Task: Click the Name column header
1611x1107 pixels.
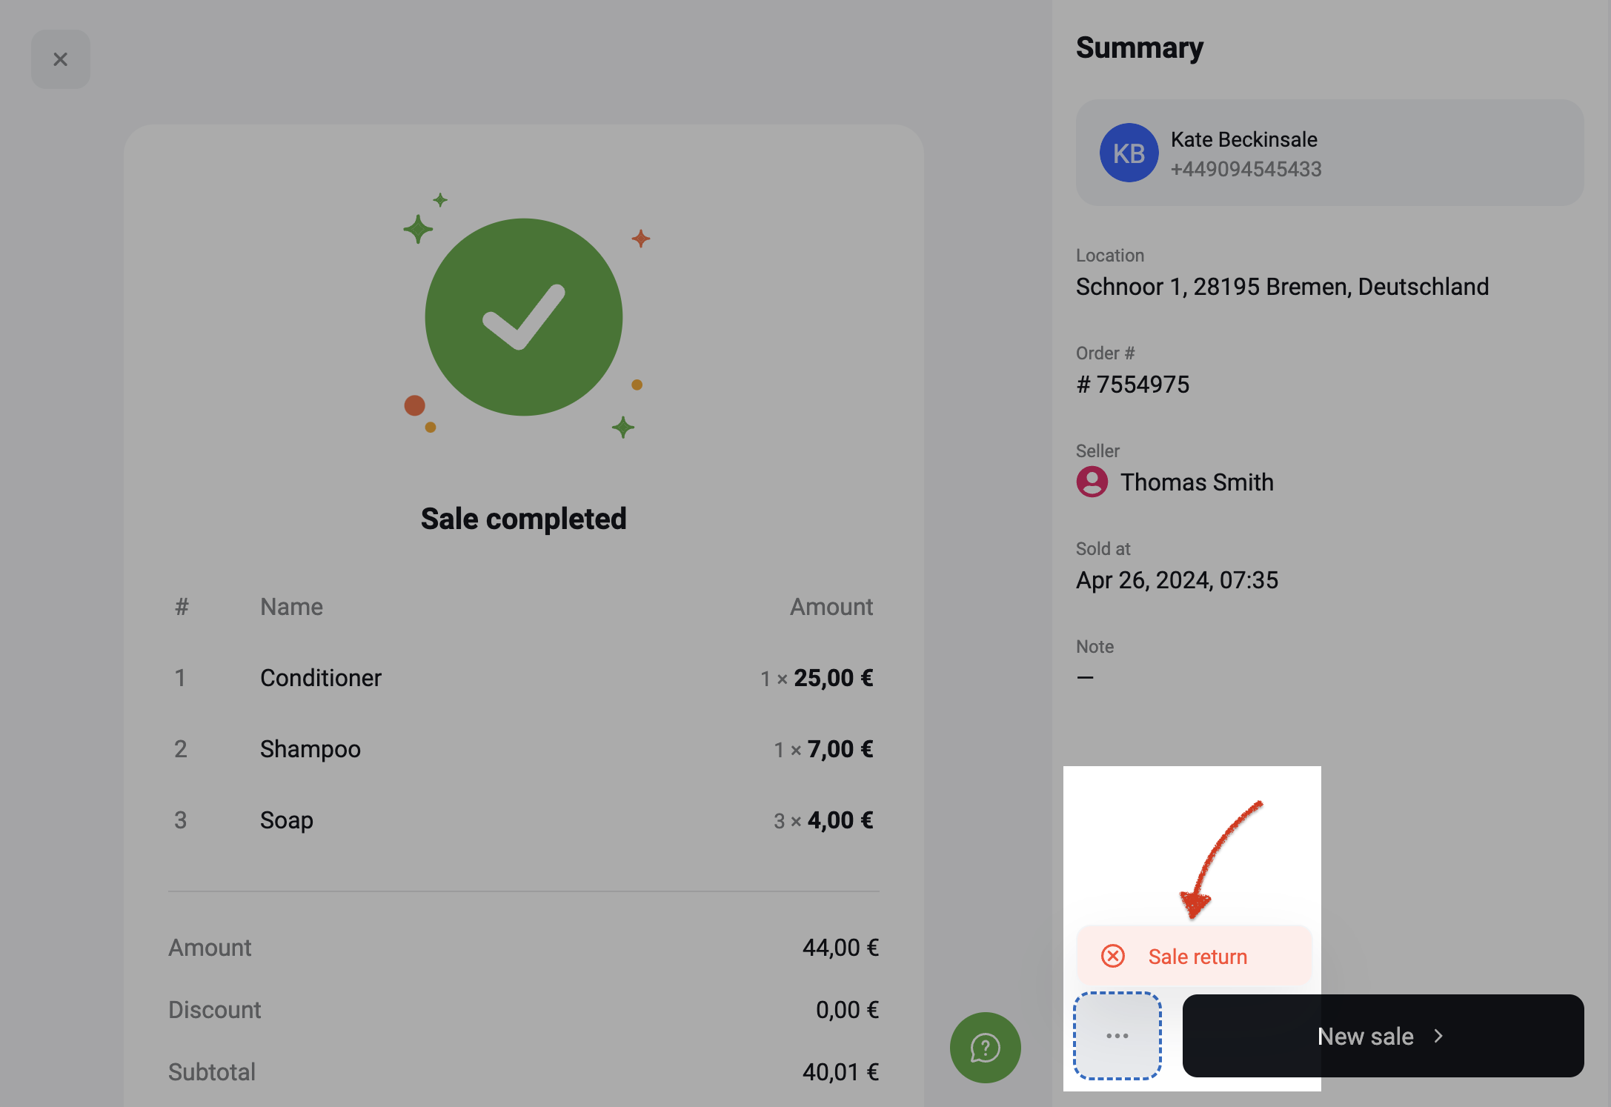Action: coord(291,607)
